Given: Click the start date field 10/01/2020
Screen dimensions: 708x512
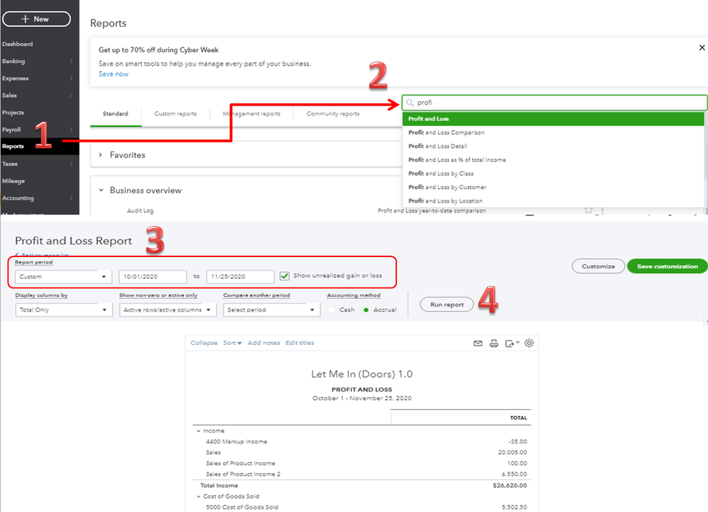Looking at the screenshot, I should coord(152,276).
